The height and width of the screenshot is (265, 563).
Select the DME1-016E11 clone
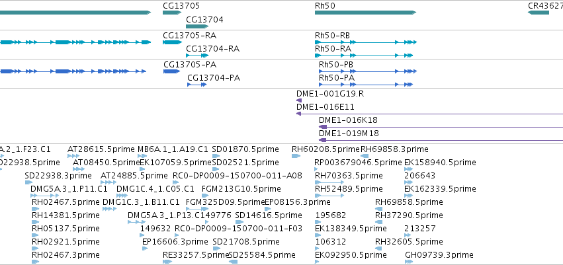coord(429,114)
